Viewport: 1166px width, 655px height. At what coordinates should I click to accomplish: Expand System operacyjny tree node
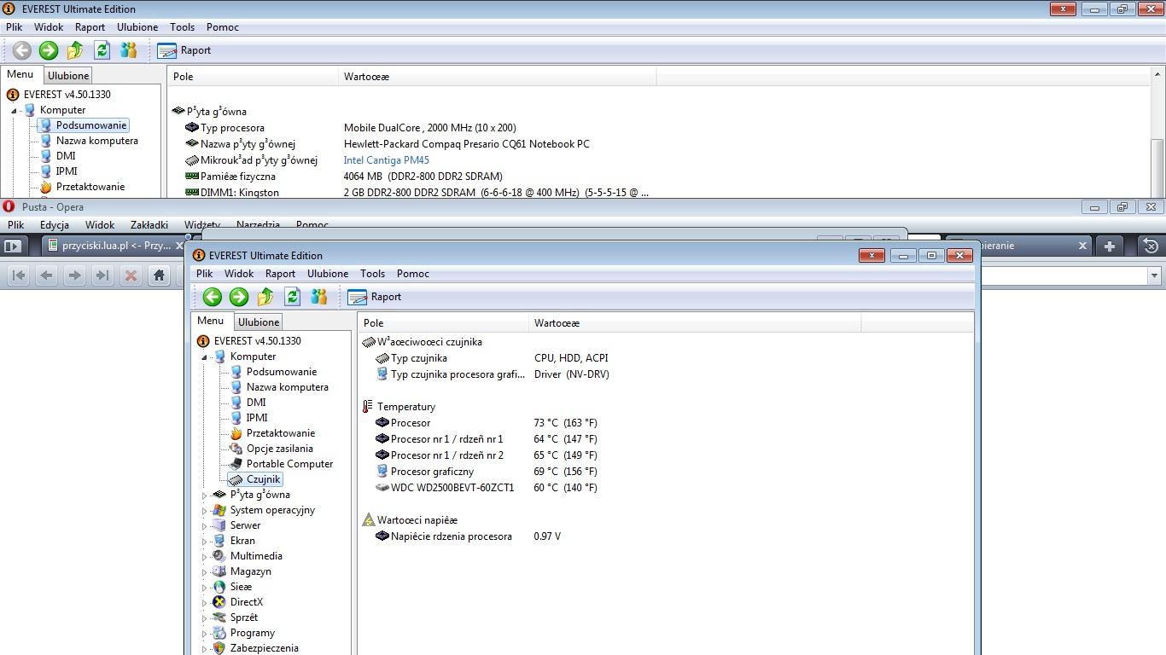coord(205,511)
